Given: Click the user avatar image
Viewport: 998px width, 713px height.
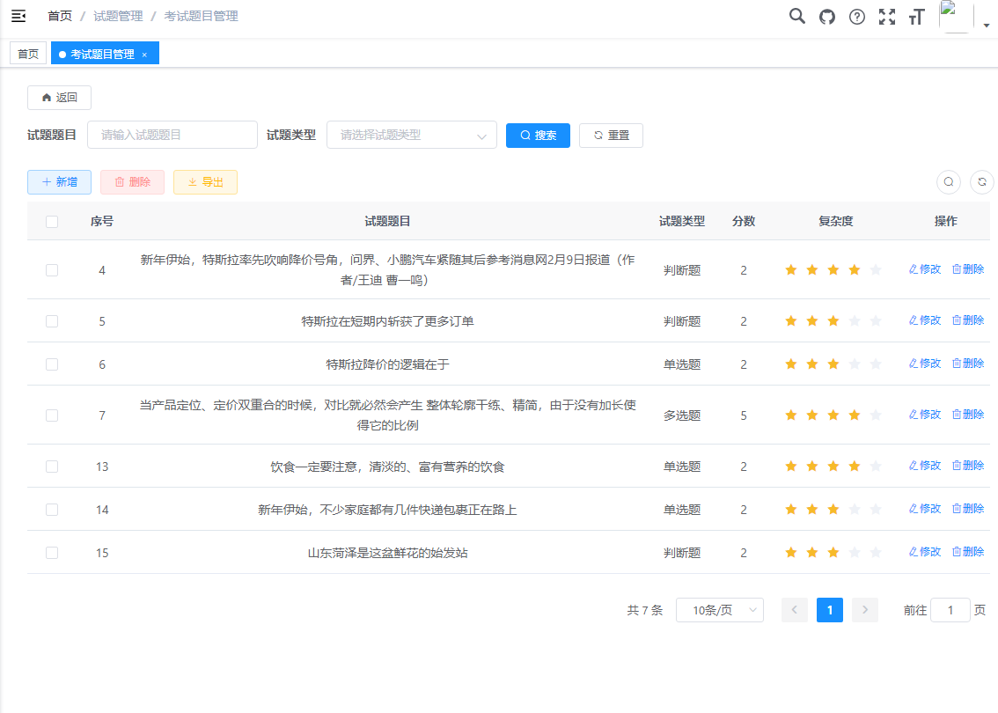Looking at the screenshot, I should tap(956, 17).
